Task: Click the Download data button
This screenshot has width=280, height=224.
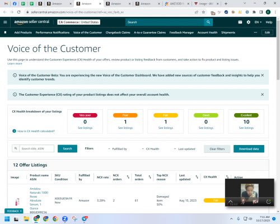Action: [x=249, y=149]
